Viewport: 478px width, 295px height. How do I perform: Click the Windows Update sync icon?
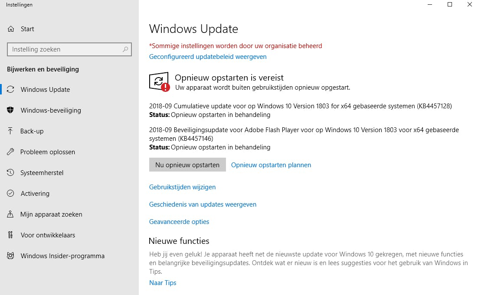(11, 90)
